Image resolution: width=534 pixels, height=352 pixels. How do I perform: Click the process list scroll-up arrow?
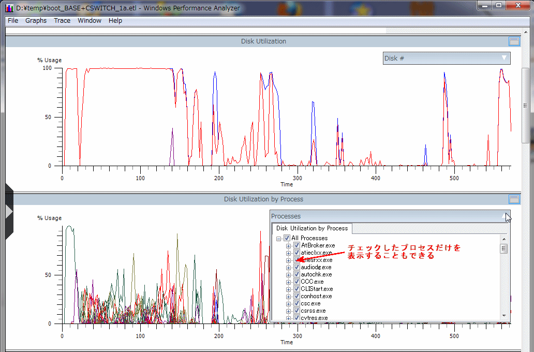click(x=504, y=239)
